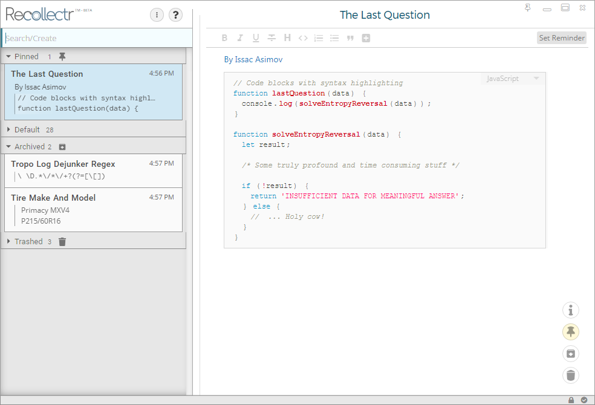Click the plus insert icon in toolbar
This screenshot has height=405, width=595.
(x=366, y=38)
